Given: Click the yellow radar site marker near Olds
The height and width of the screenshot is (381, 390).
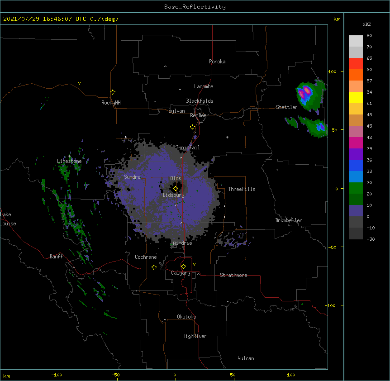Looking at the screenshot, I should point(176,189).
